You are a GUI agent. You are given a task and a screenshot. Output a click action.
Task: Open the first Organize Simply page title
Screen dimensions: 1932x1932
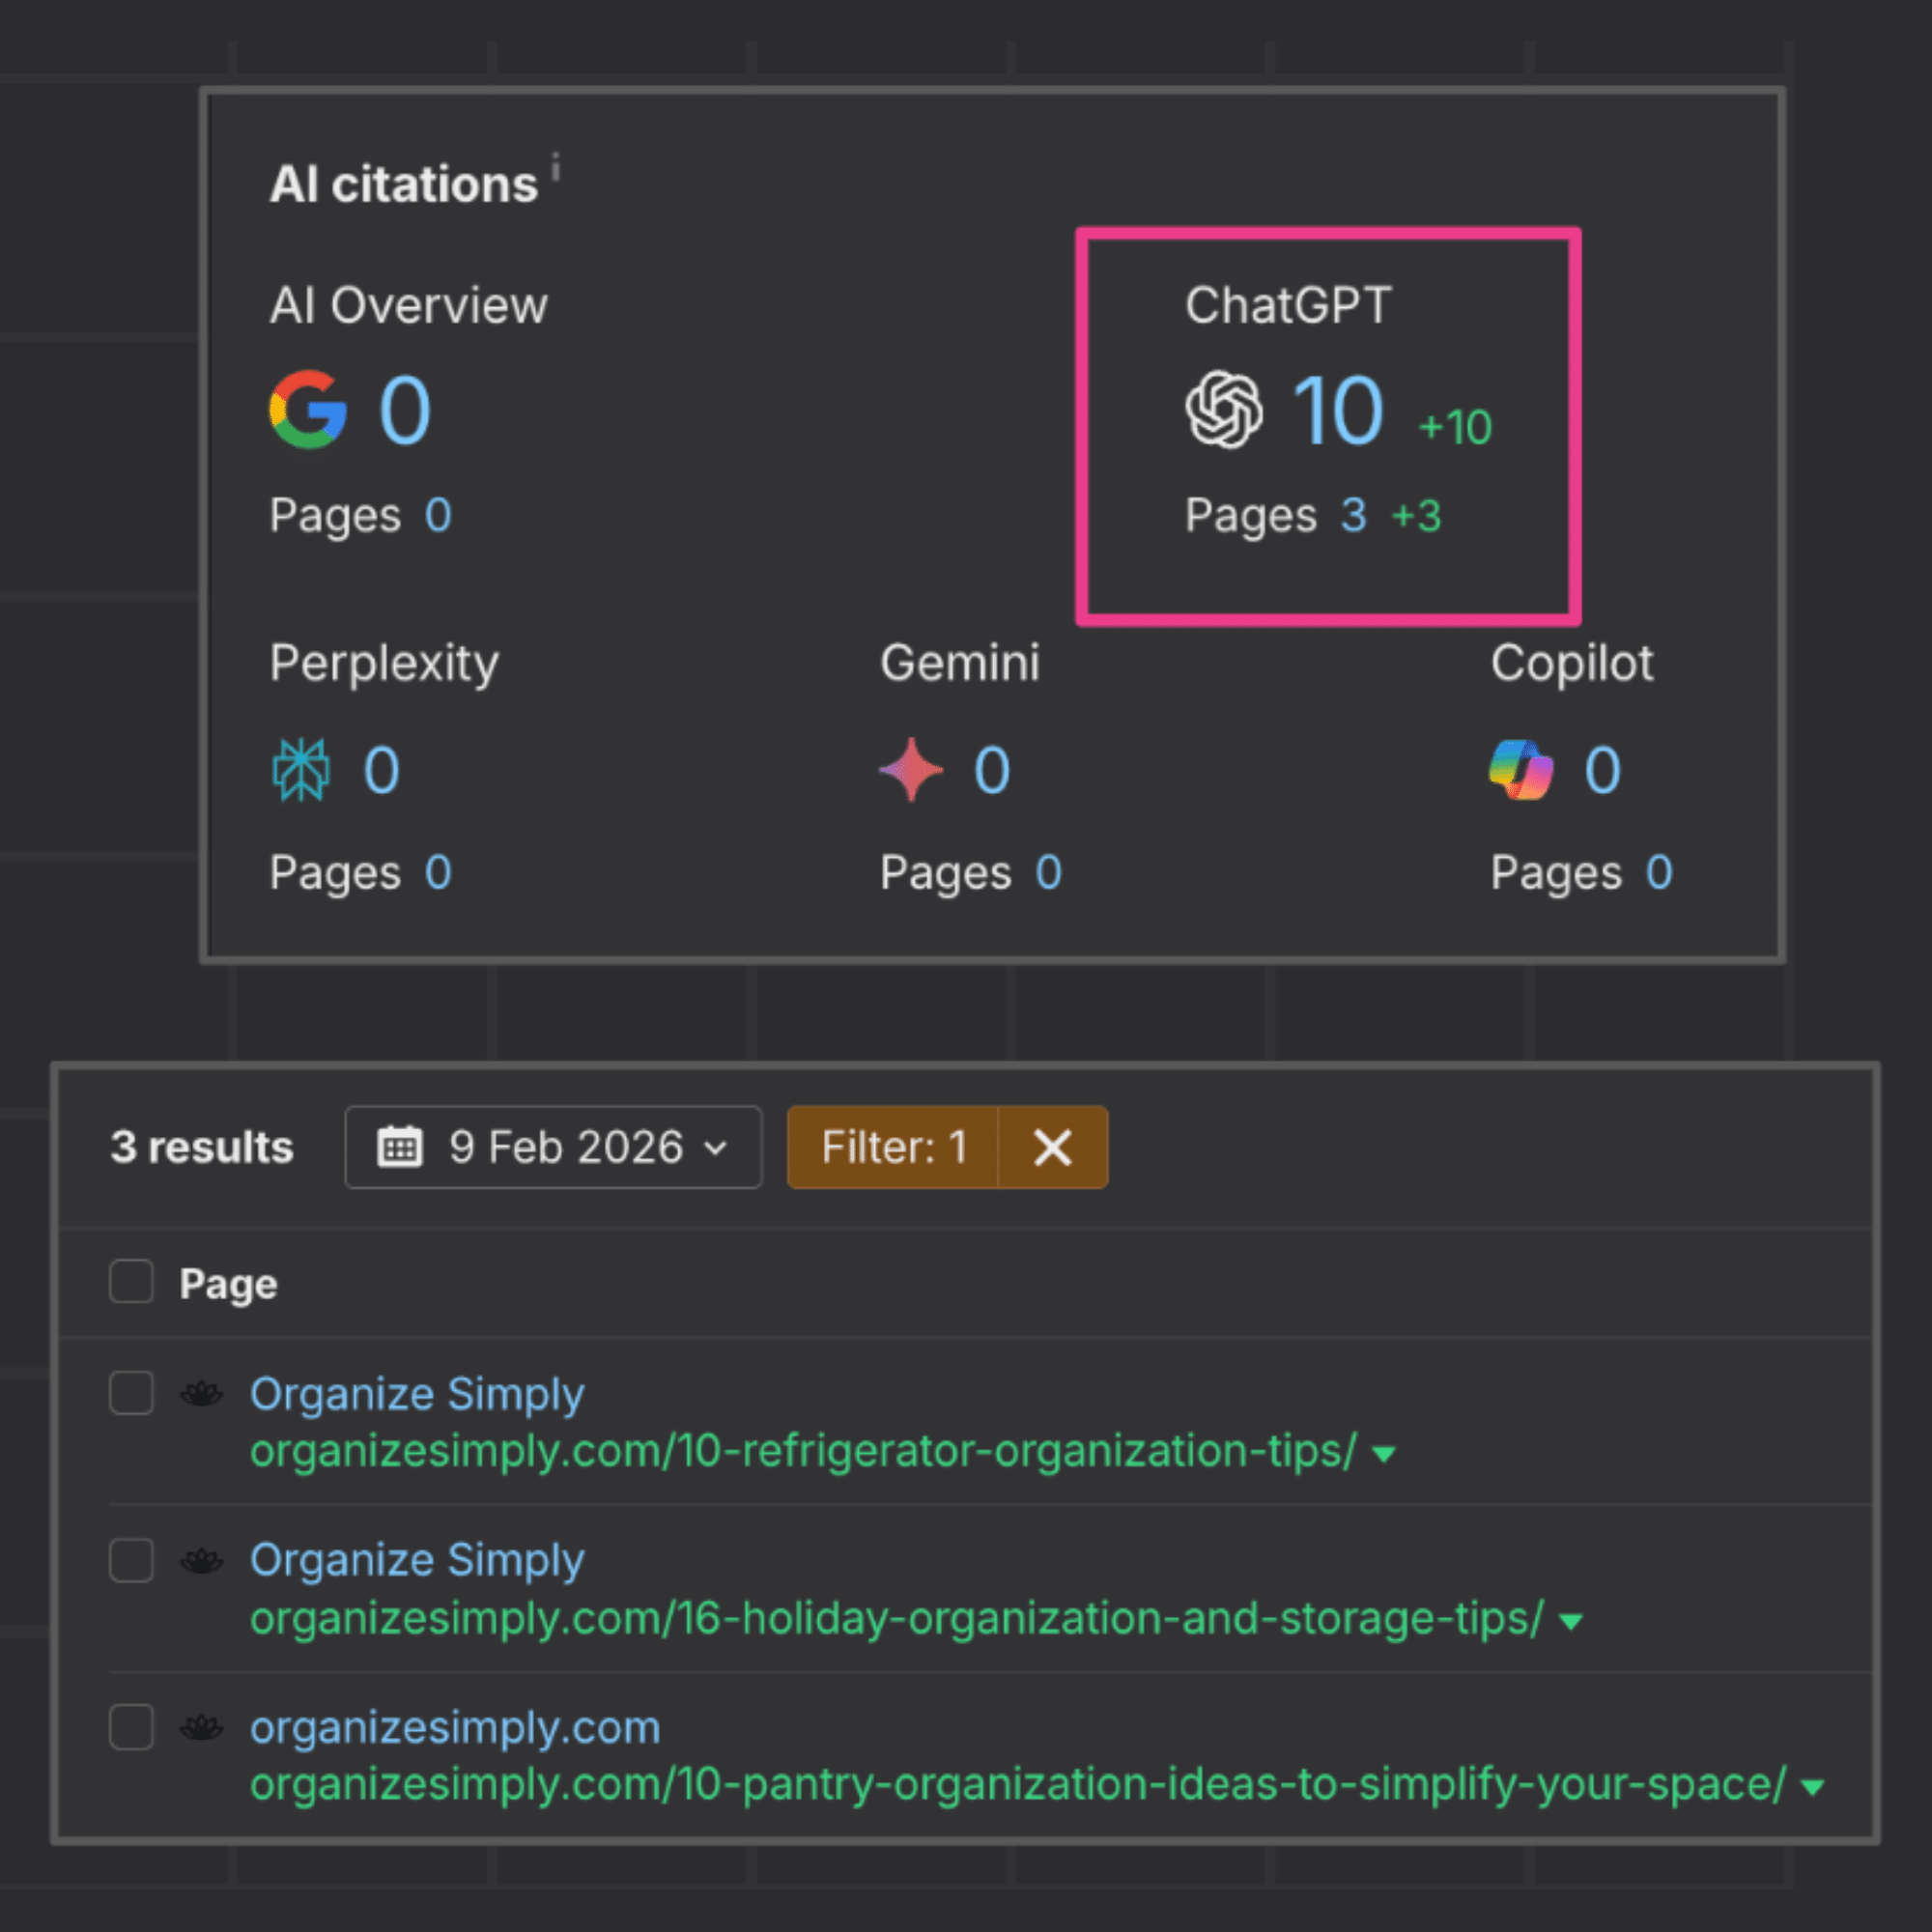click(416, 1394)
